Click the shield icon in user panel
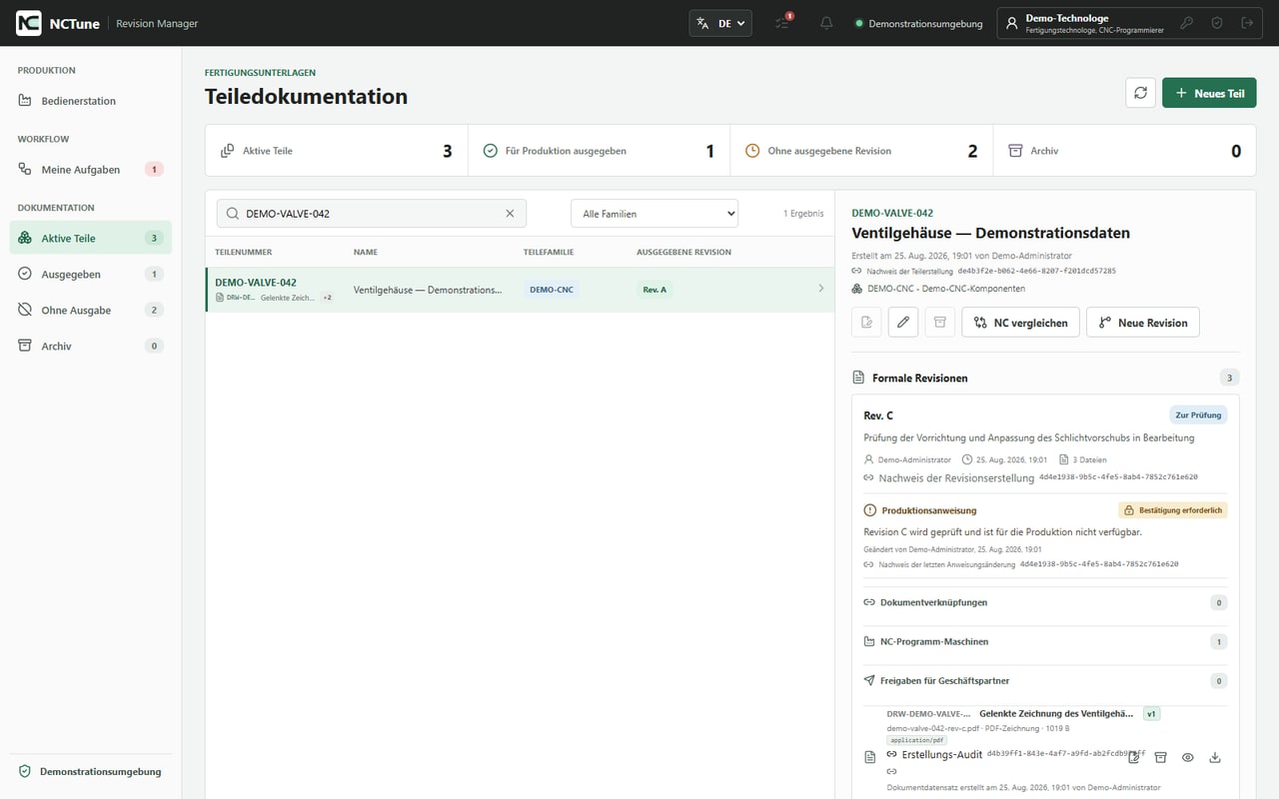 point(1217,23)
